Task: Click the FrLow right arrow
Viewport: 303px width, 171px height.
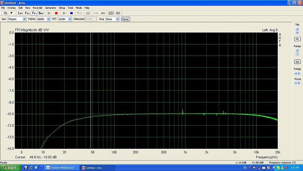Action: [x=299, y=83]
